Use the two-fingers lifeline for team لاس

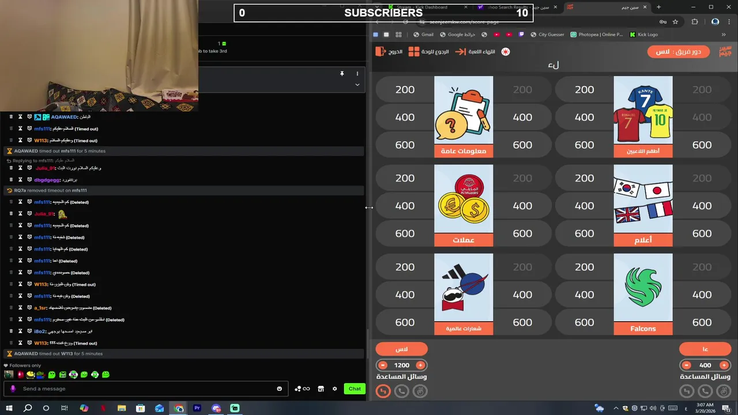pos(420,391)
